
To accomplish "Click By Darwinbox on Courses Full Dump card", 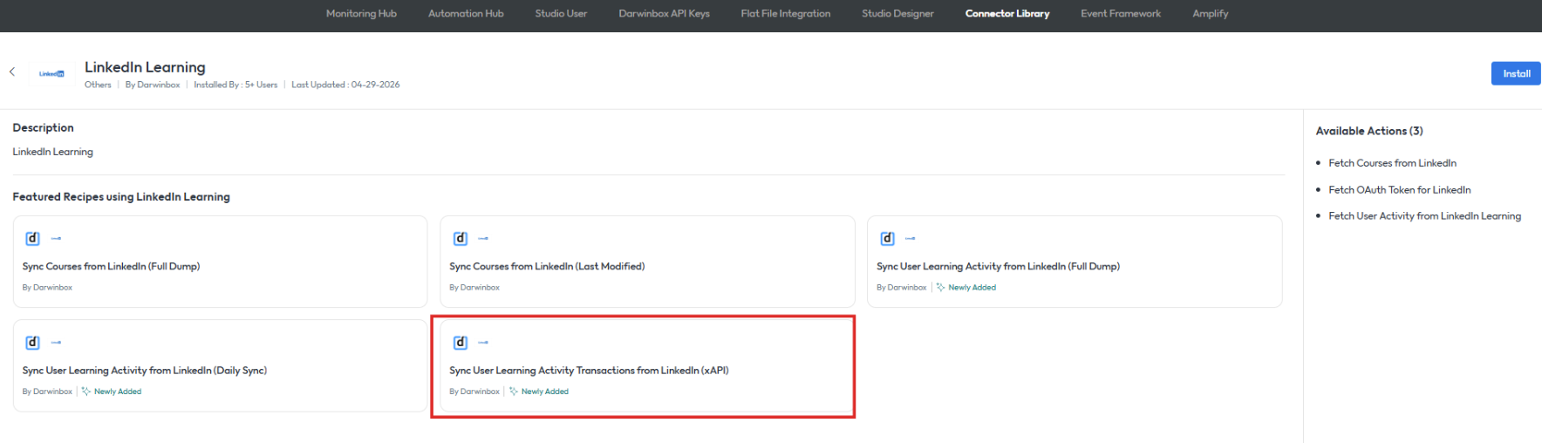I will [x=47, y=287].
